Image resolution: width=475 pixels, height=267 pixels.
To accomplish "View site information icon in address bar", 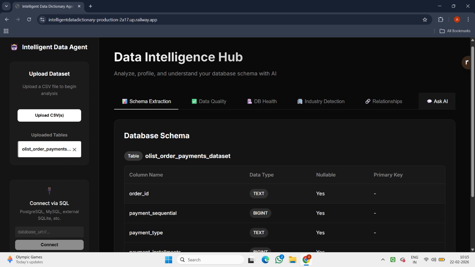I will coord(42,20).
